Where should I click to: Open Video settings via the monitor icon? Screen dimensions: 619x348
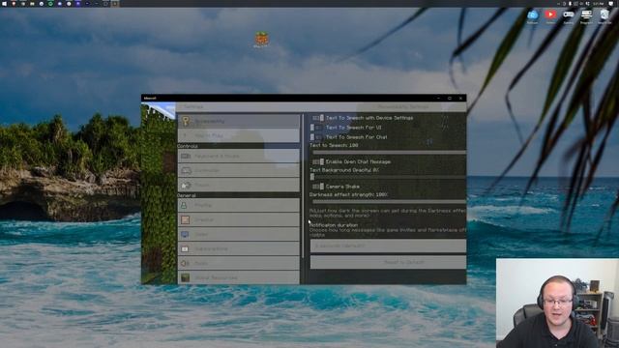[185, 234]
